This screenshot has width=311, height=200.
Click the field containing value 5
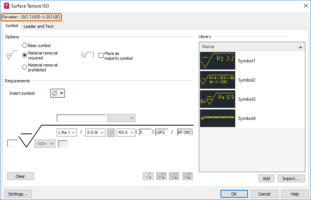pyautogui.click(x=146, y=132)
